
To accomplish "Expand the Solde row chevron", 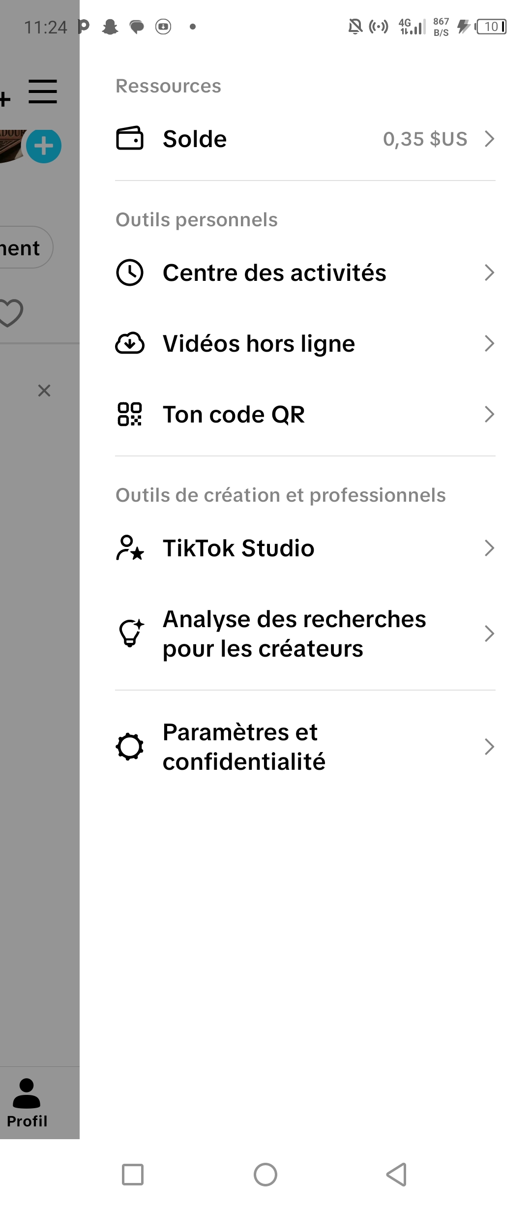I will pos(489,139).
